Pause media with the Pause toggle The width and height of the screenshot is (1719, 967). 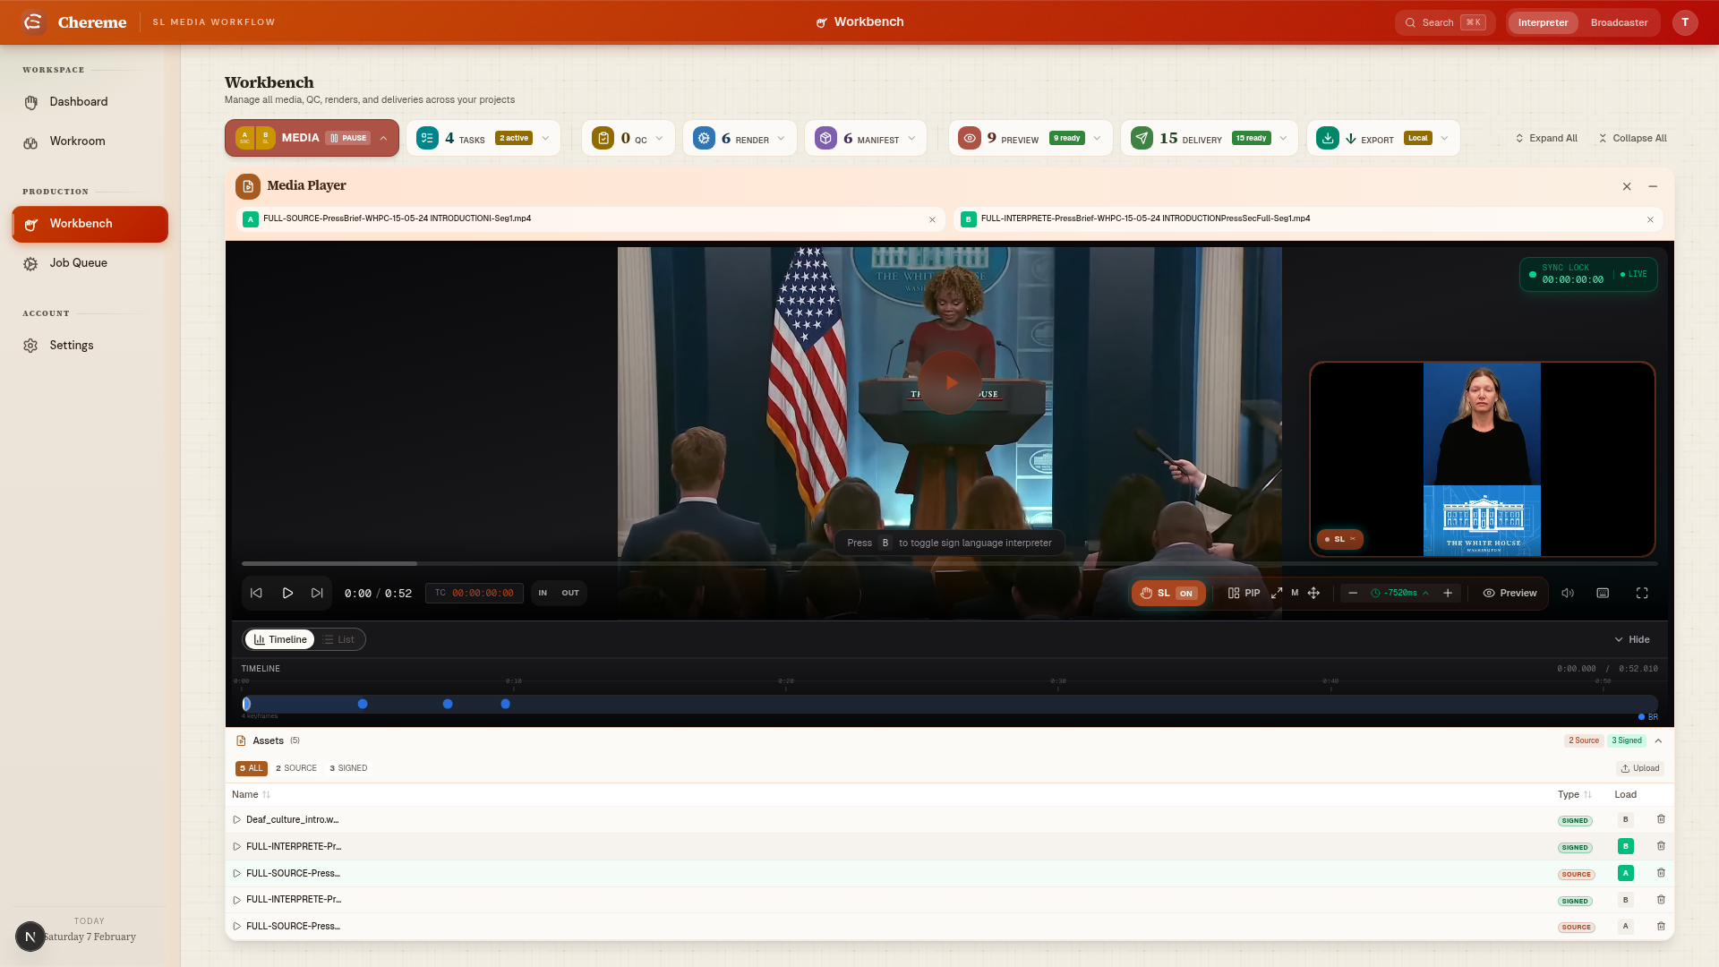[348, 138]
